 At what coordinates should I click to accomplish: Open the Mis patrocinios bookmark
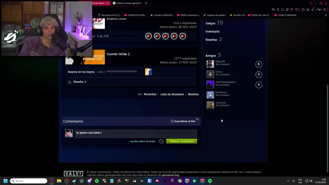click(x=109, y=15)
